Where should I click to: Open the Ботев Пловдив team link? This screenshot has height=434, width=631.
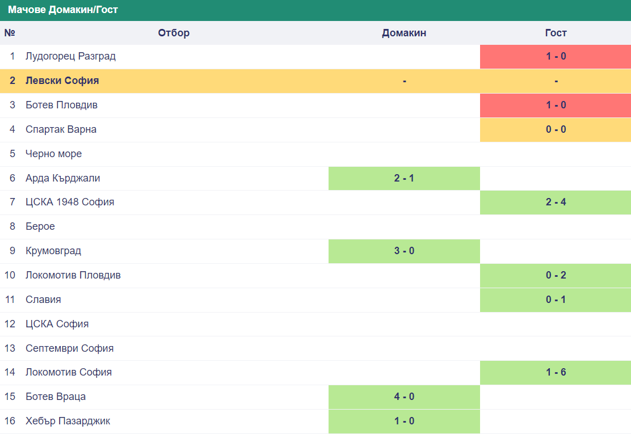[x=61, y=105]
